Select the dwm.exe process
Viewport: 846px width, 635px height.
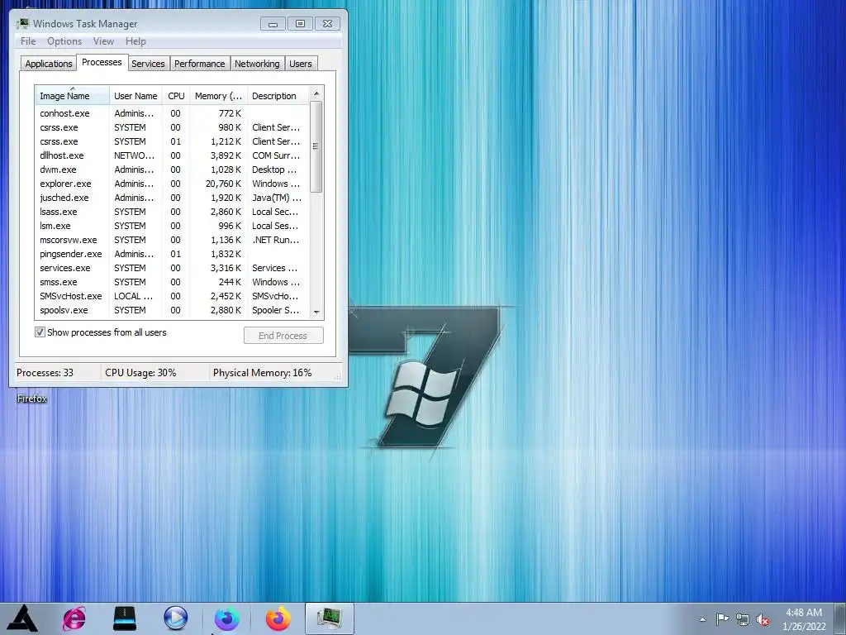[x=173, y=169]
